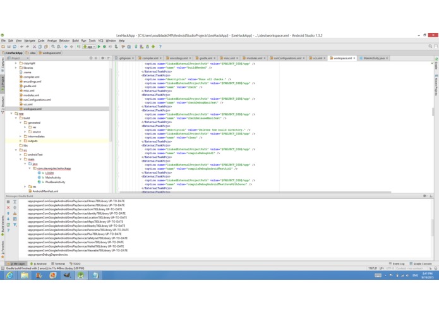Expand the androidTest folder
The image size is (439, 312).
pyautogui.click(x=20, y=155)
